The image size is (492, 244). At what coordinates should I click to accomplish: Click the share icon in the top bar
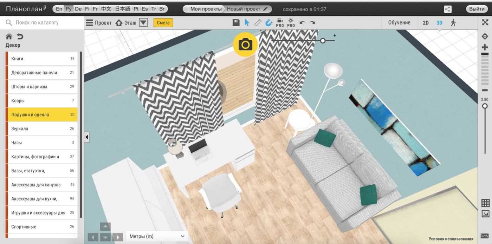click(x=447, y=9)
